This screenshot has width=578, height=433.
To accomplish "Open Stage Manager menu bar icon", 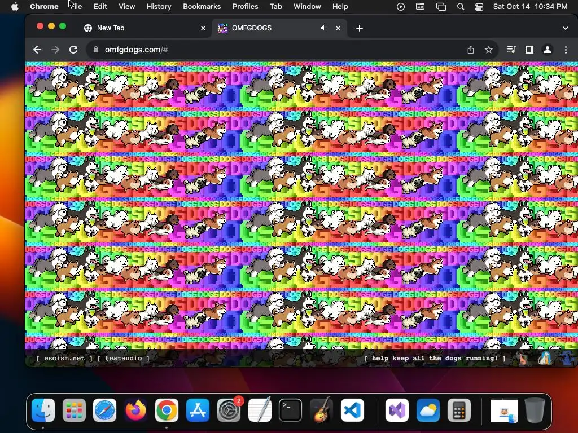I will tap(441, 7).
